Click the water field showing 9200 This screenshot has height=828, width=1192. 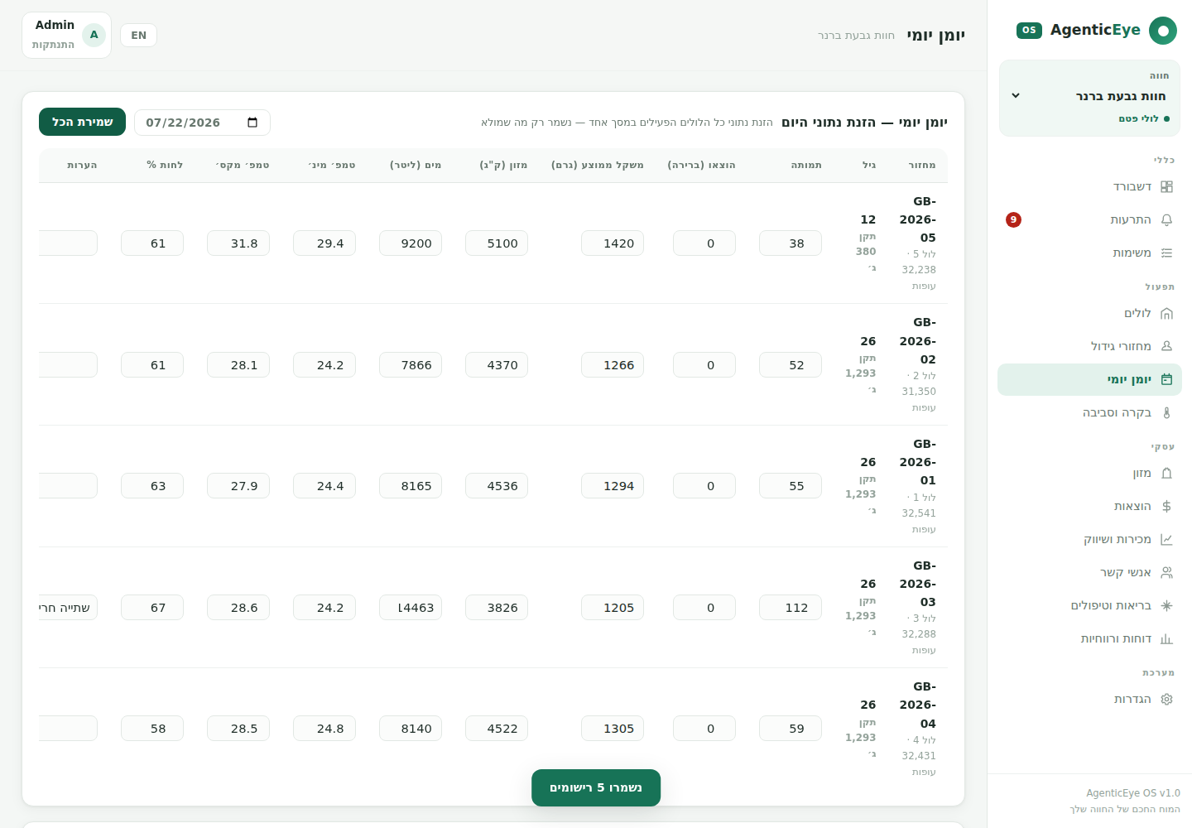point(411,243)
